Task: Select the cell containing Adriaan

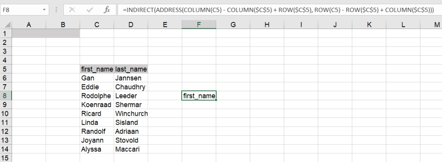Action: pos(131,131)
